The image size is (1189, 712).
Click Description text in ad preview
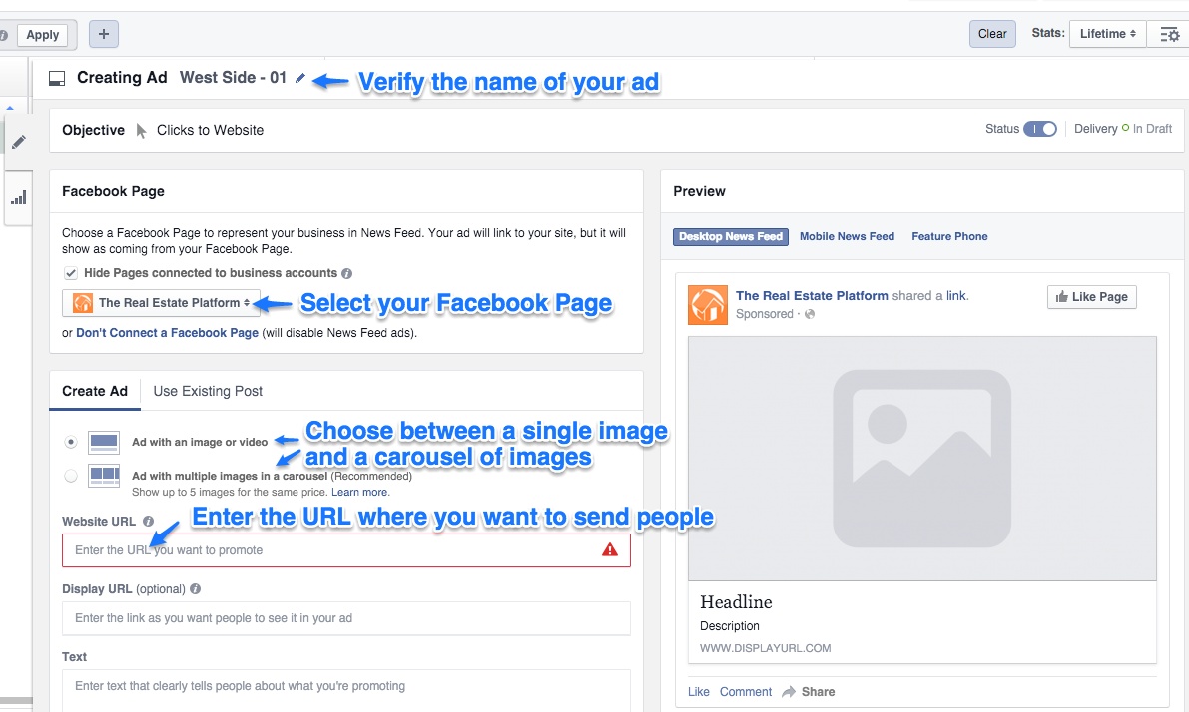pos(730,626)
